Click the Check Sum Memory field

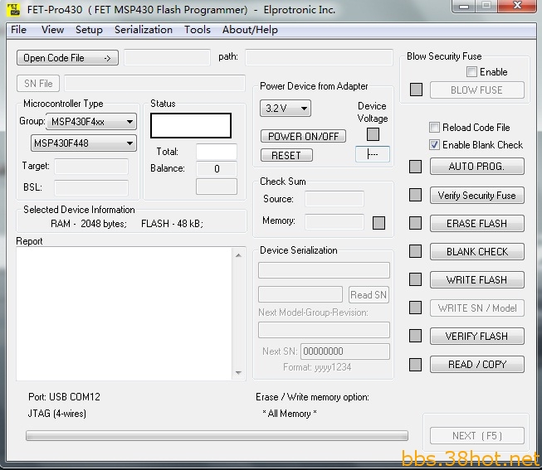(334, 221)
